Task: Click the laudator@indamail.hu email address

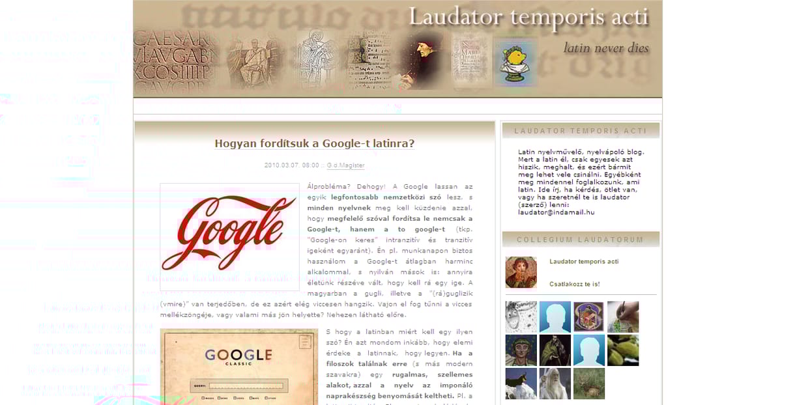Action: pos(556,212)
